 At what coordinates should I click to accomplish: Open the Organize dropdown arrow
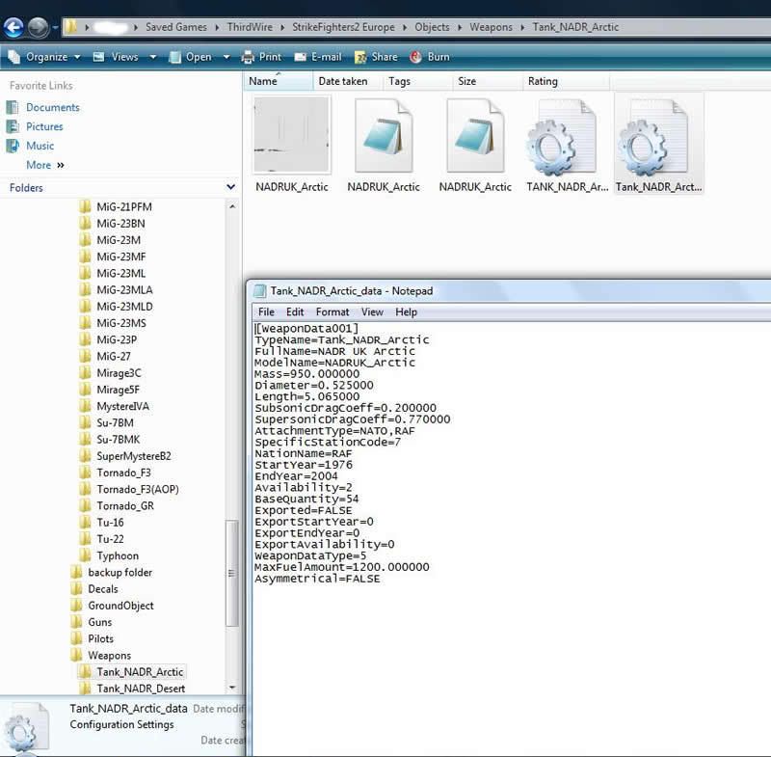tap(77, 57)
